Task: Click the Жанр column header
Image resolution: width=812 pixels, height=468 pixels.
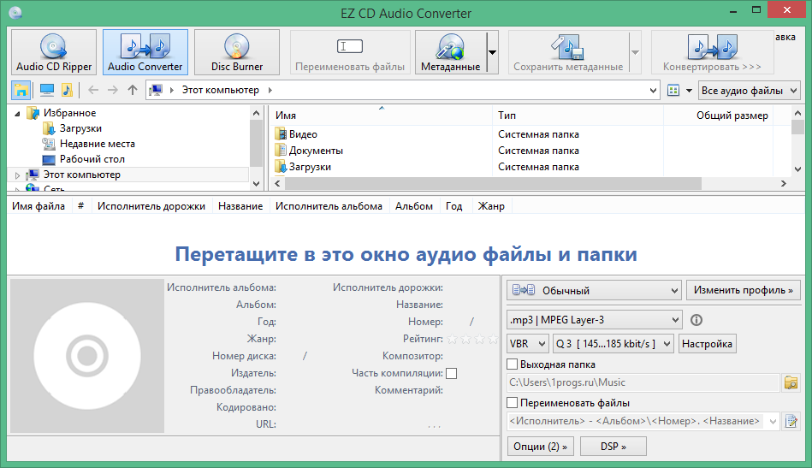Action: coord(491,206)
